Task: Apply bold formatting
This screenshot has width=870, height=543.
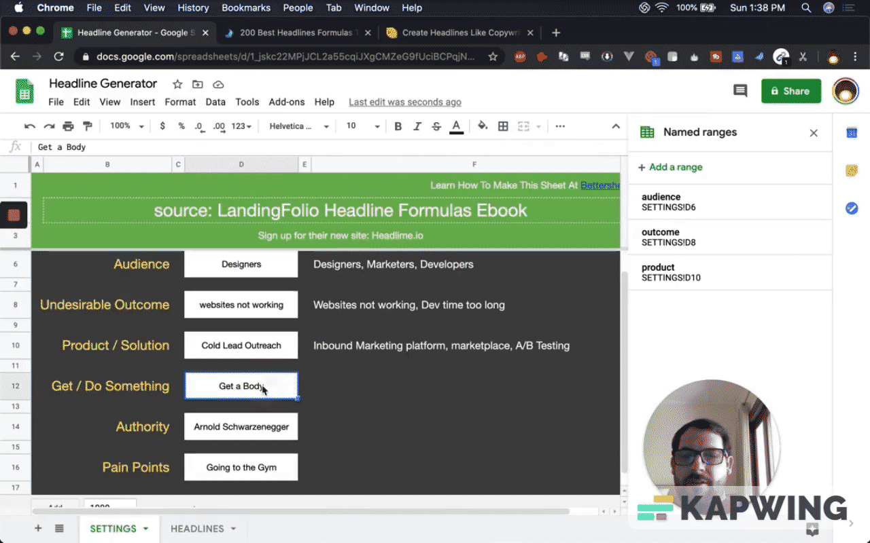Action: (x=398, y=126)
